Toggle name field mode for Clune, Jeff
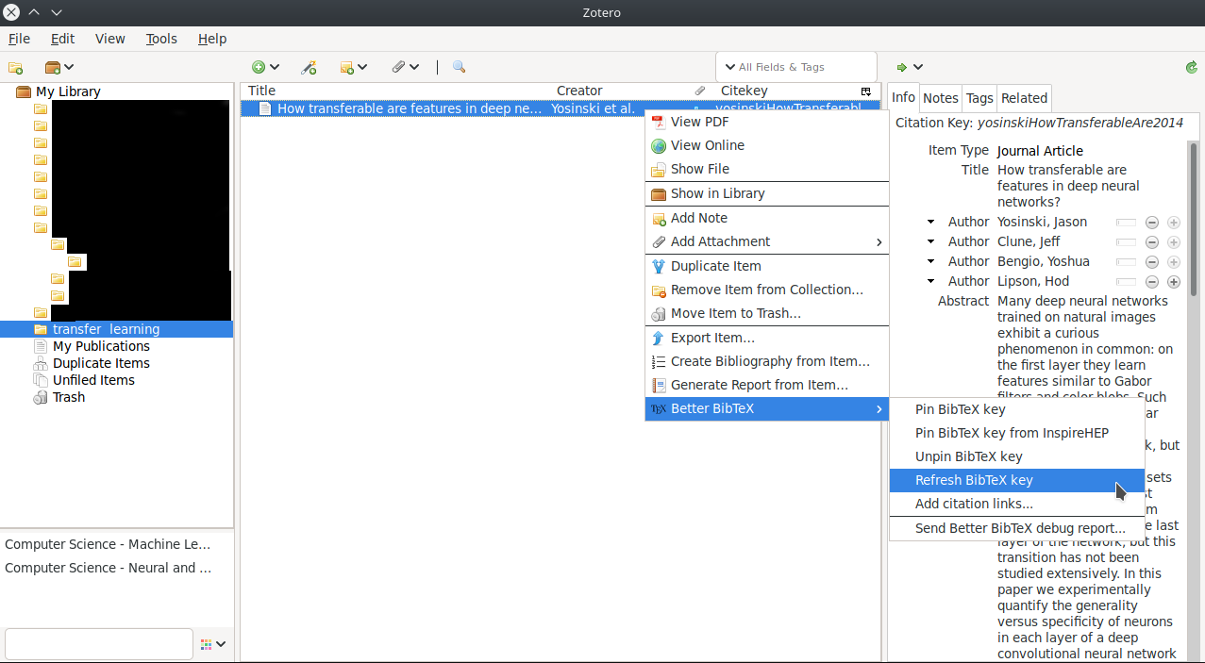 (x=1127, y=242)
